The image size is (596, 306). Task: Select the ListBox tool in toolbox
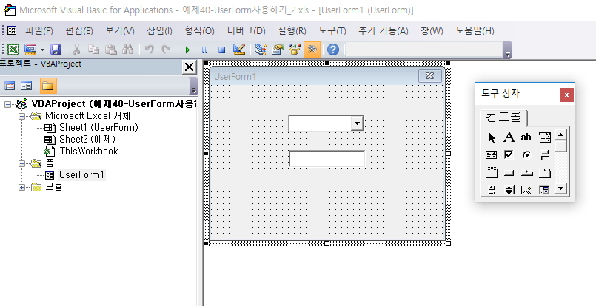491,155
